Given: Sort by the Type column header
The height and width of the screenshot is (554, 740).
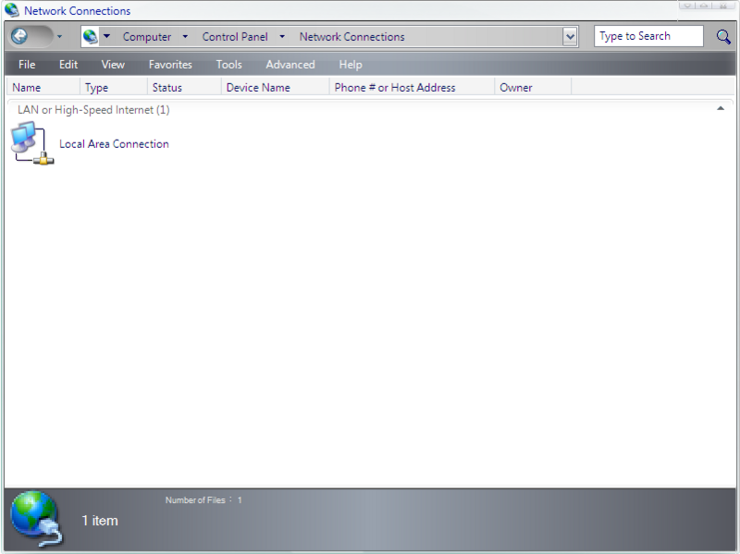Looking at the screenshot, I should coord(114,87).
